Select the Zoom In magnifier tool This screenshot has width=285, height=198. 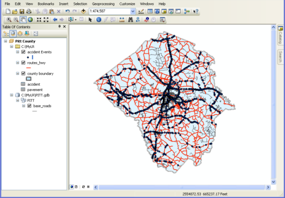[x=9, y=19]
